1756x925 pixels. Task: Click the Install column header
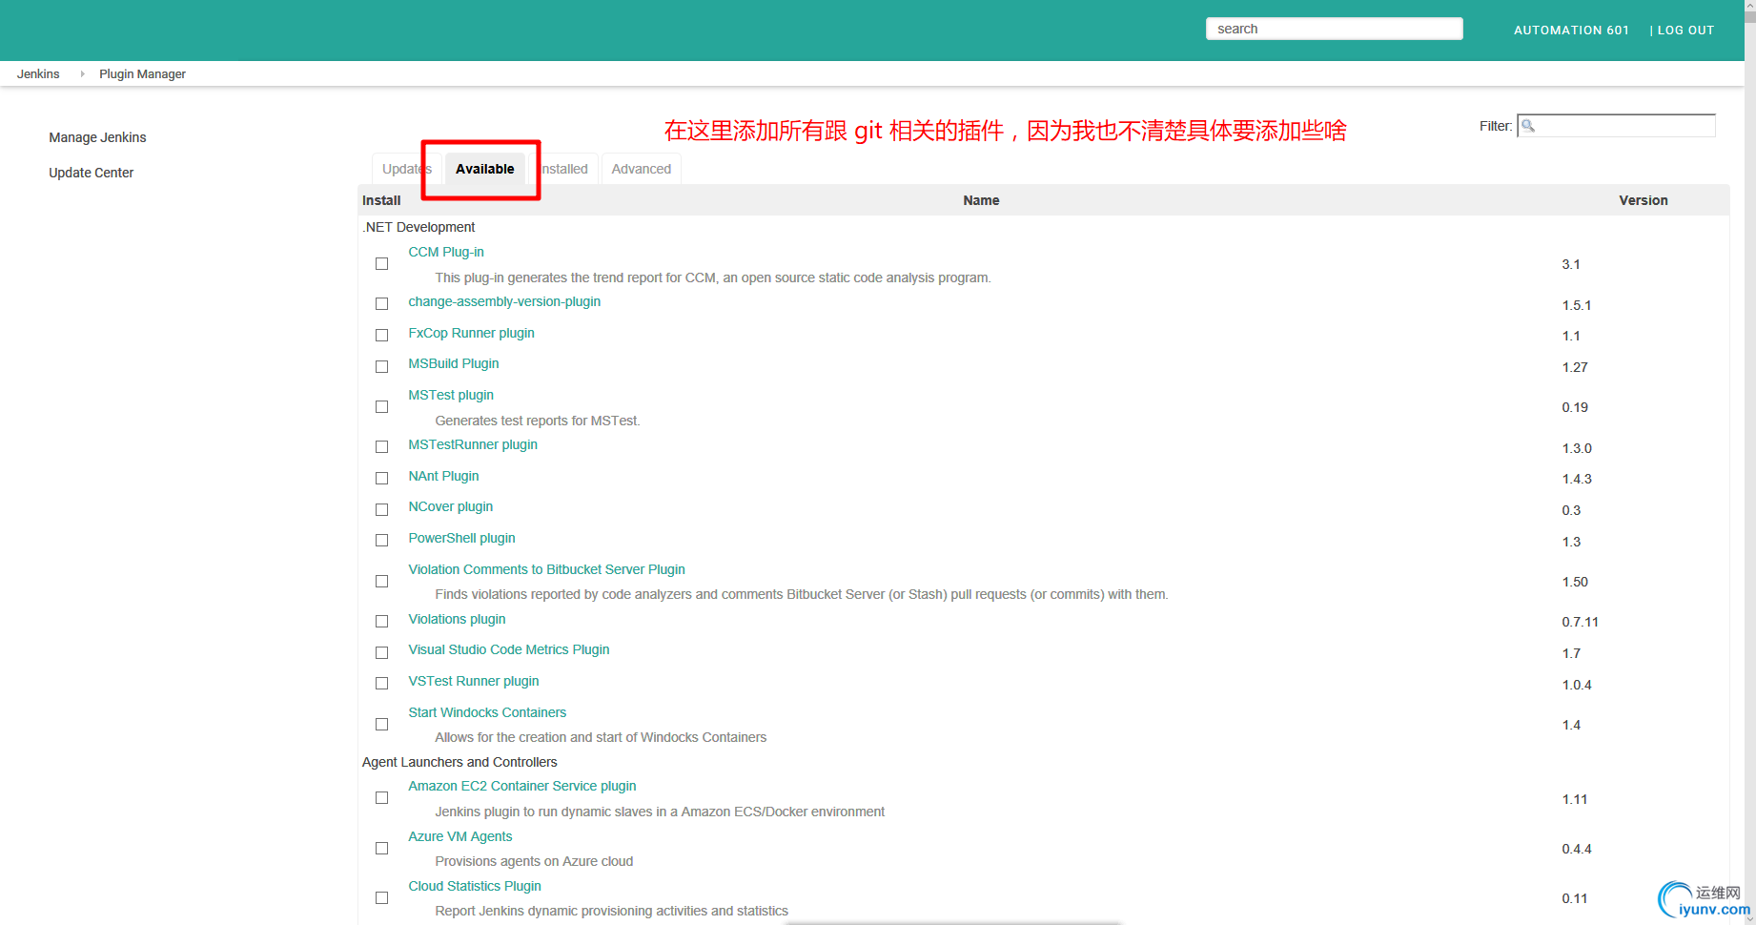(x=381, y=200)
